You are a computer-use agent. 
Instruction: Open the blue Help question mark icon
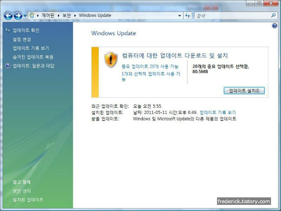click(274, 26)
